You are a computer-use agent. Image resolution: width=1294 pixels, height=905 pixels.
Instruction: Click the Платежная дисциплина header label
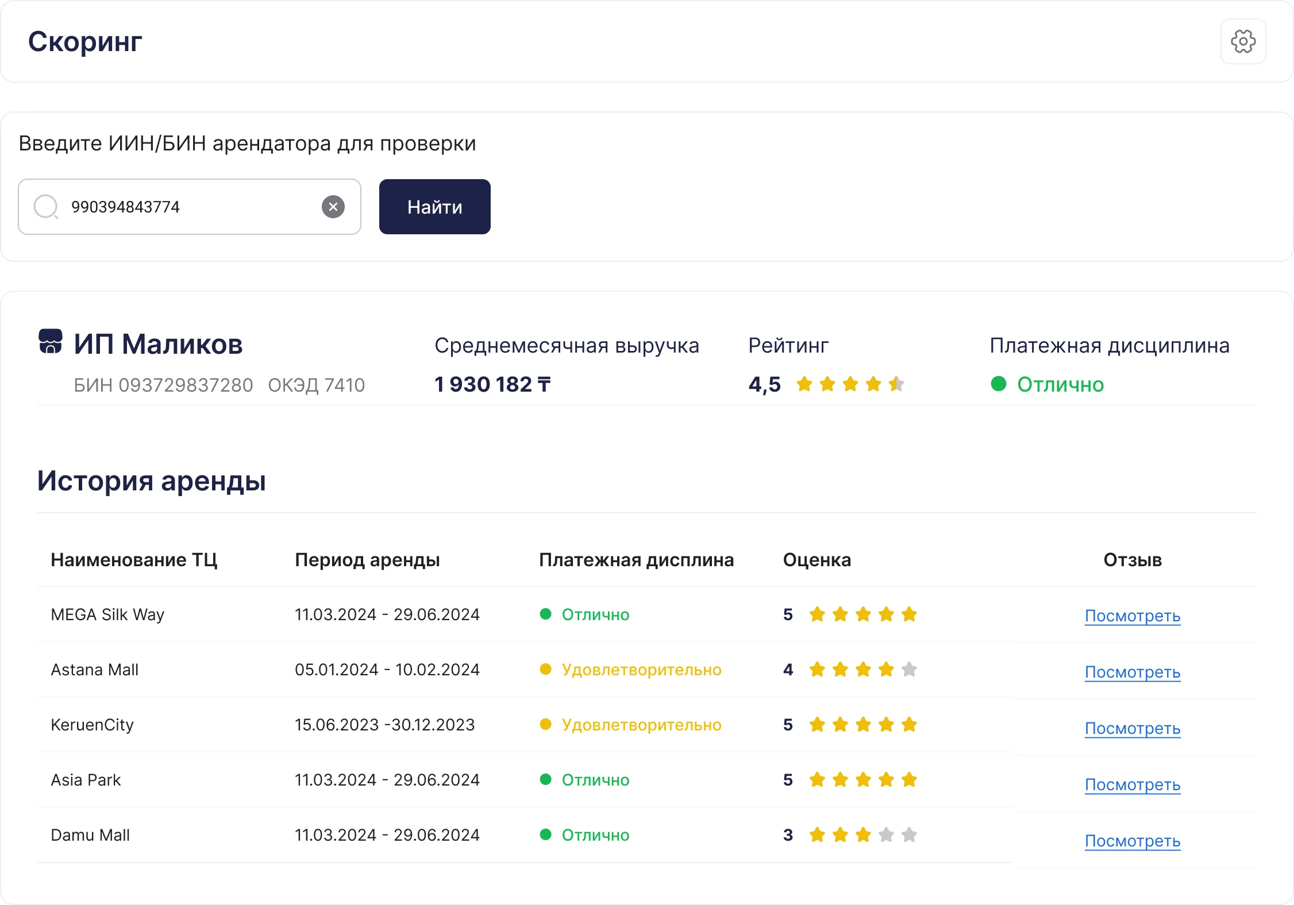coord(1110,346)
